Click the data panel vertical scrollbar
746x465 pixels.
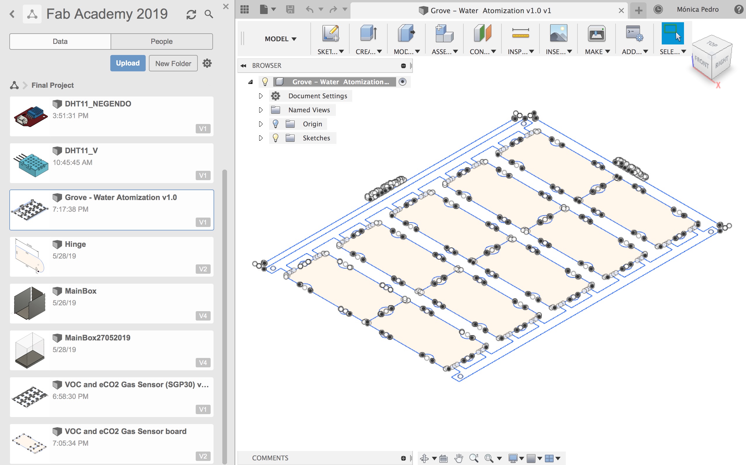pos(225,317)
